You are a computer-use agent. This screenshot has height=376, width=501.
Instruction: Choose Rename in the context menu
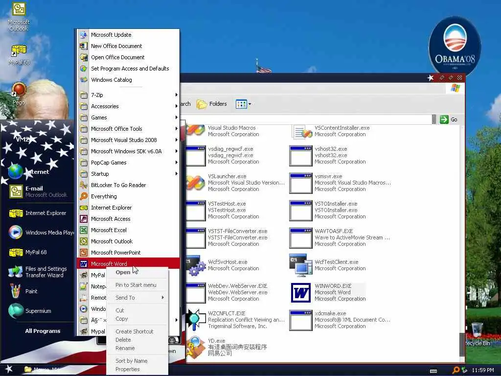click(137, 348)
